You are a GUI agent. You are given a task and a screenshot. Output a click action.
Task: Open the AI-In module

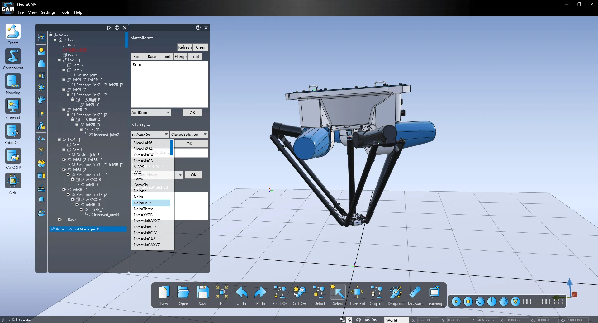click(x=13, y=181)
